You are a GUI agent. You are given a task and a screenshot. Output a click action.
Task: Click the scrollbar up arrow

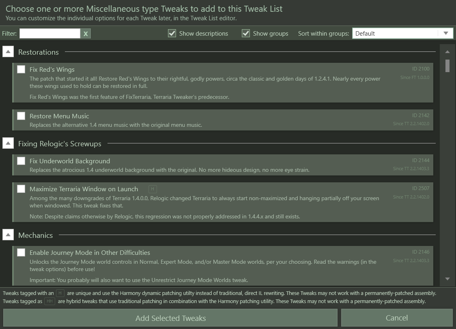(447, 52)
